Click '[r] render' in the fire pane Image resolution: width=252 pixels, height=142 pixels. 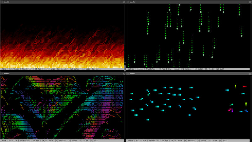pyautogui.click(x=62, y=69)
